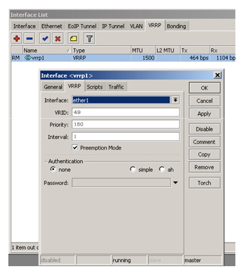
Task: Open the Interface ether1 dropdown arrow
Action: [x=175, y=100]
